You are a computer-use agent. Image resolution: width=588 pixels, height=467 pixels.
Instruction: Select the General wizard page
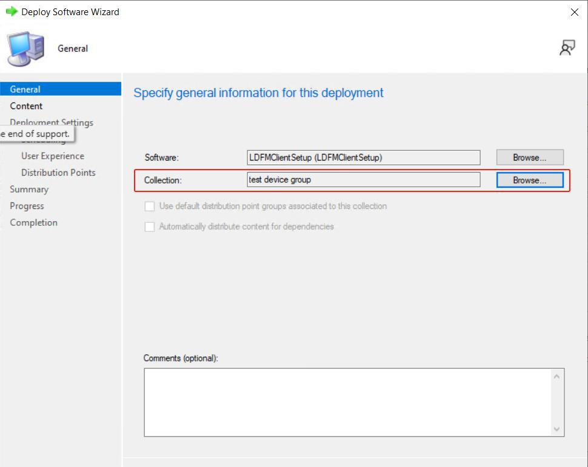(x=25, y=89)
